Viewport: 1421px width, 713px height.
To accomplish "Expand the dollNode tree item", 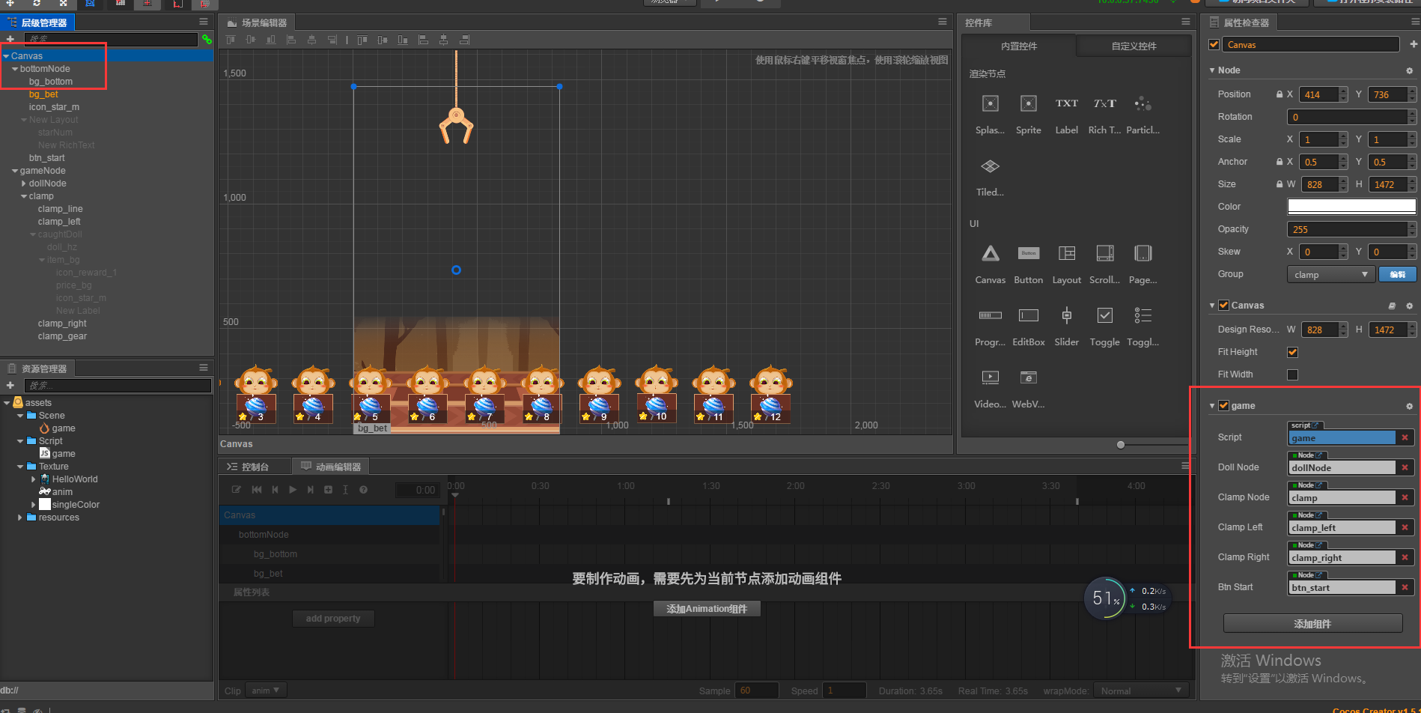I will coord(24,183).
